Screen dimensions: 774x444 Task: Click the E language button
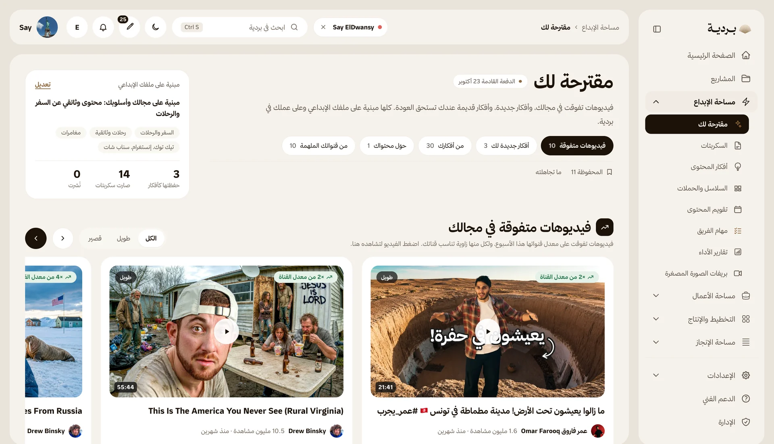pos(77,27)
